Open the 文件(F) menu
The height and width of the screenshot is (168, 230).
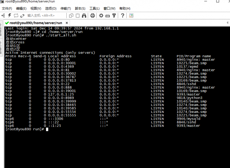7,8
